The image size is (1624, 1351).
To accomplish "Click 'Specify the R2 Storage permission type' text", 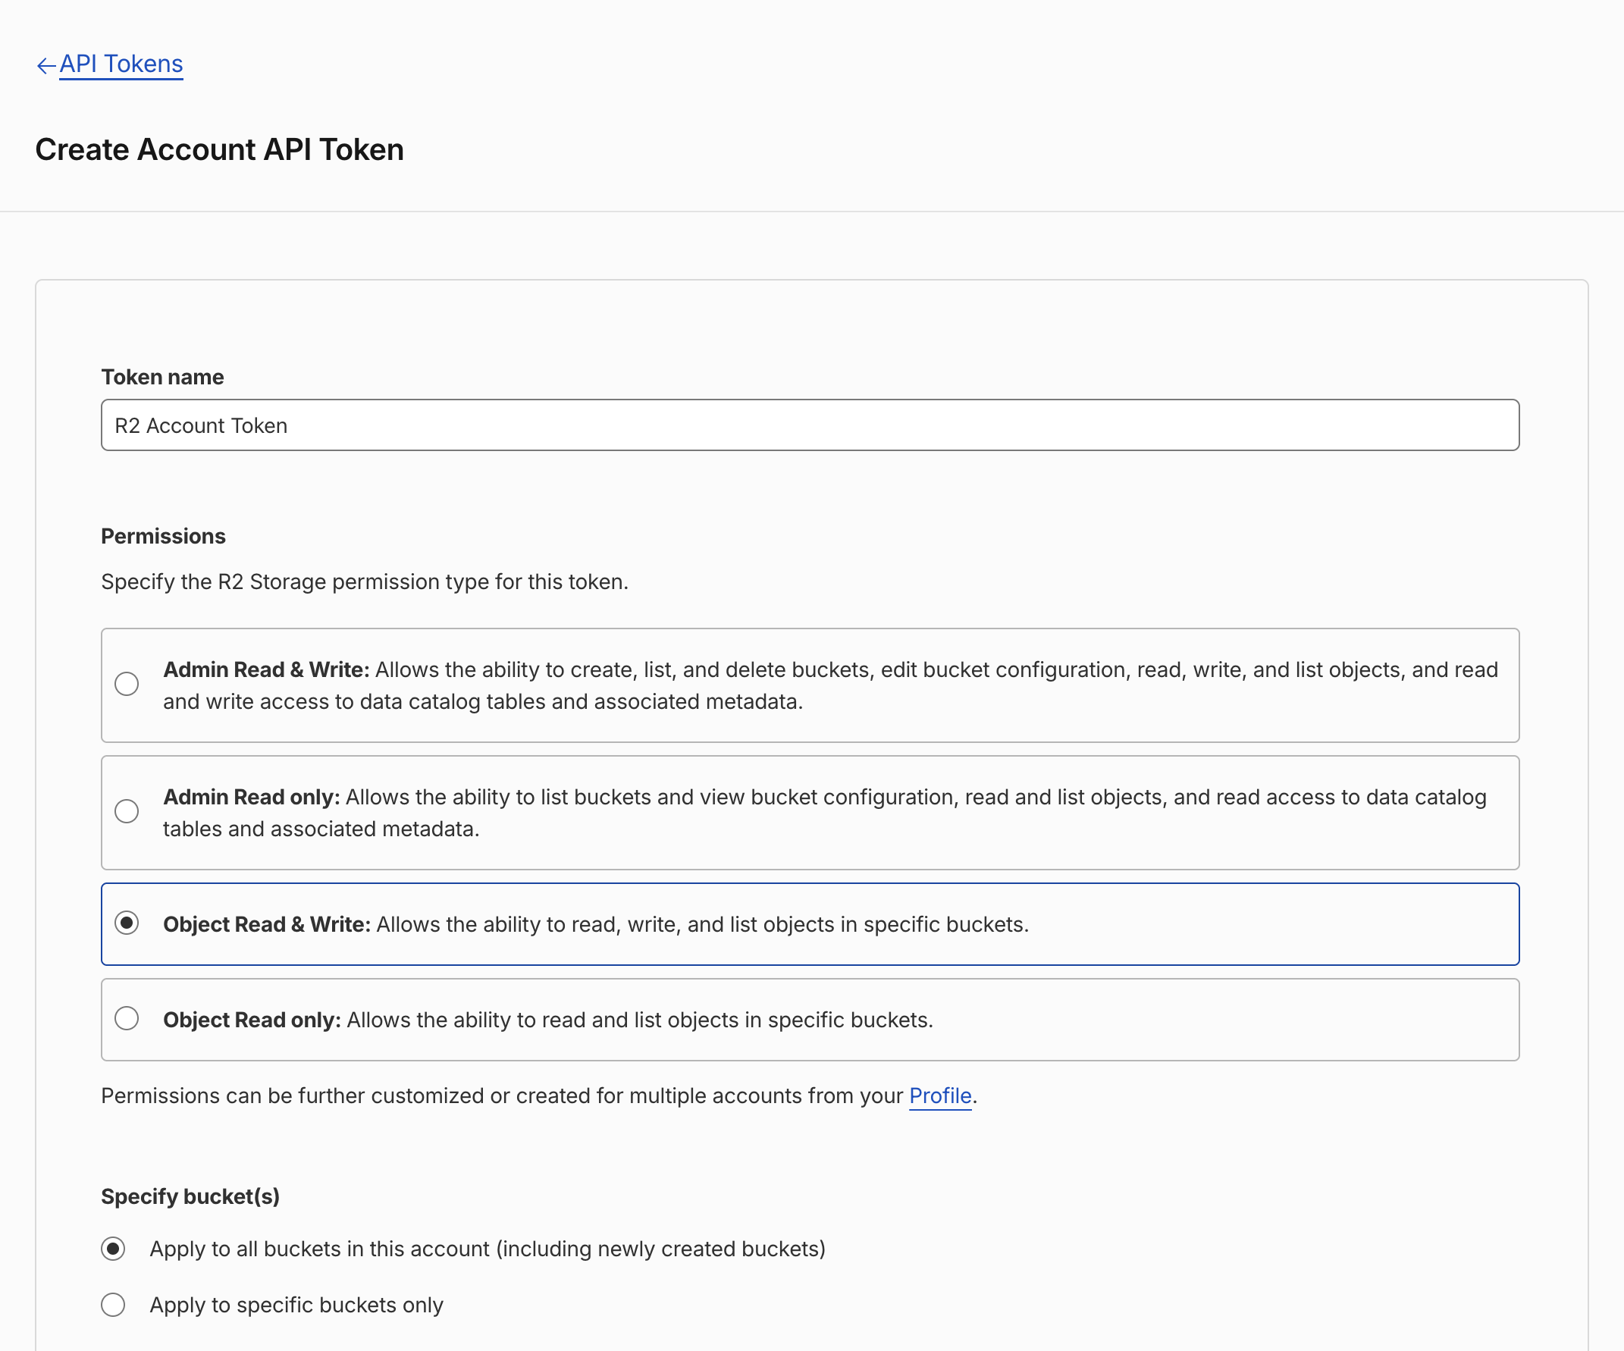I will (364, 581).
